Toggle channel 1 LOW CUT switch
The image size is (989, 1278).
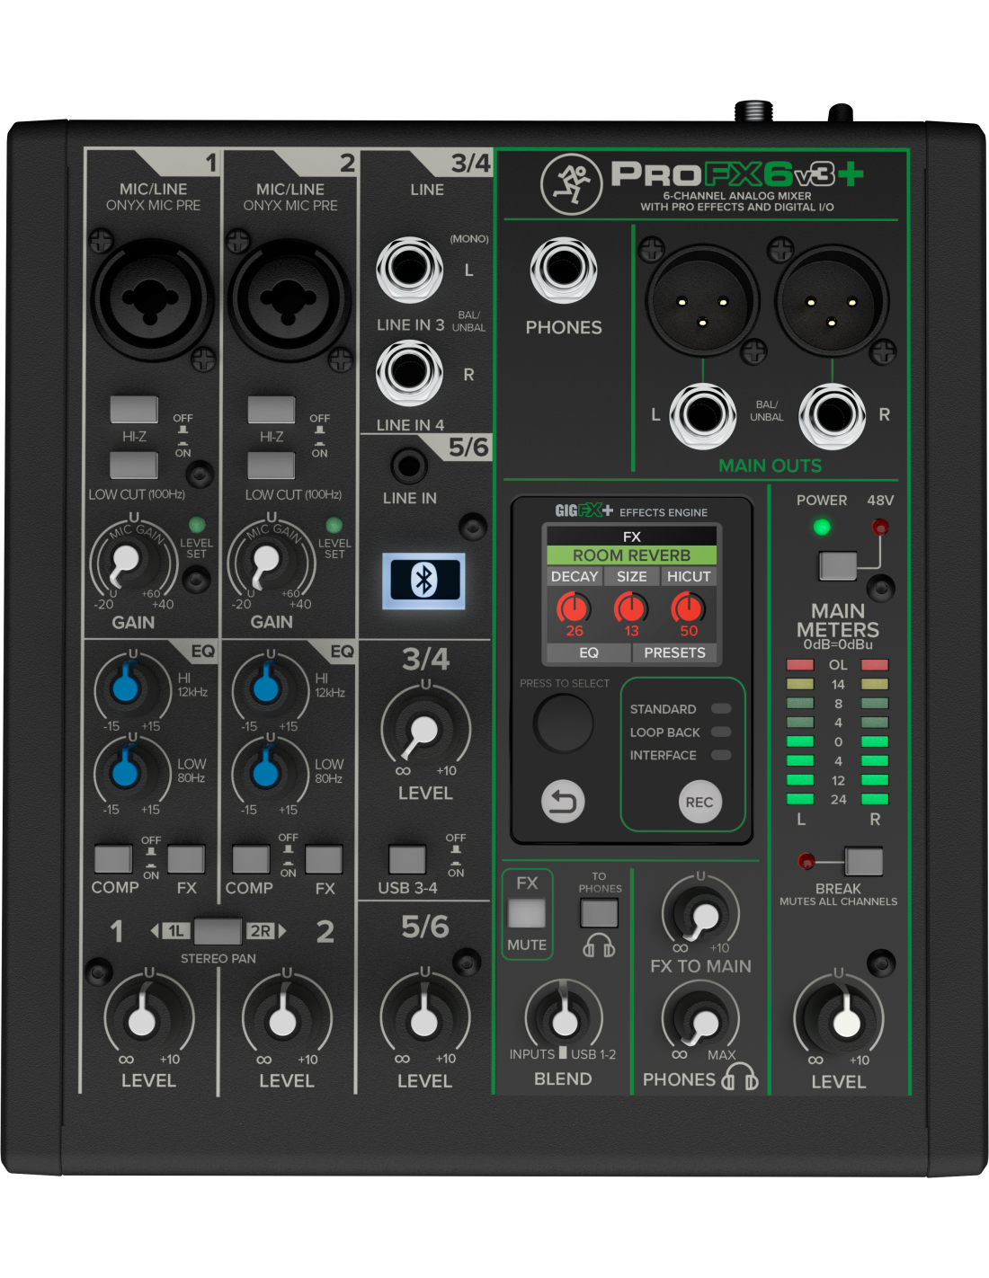tap(134, 465)
